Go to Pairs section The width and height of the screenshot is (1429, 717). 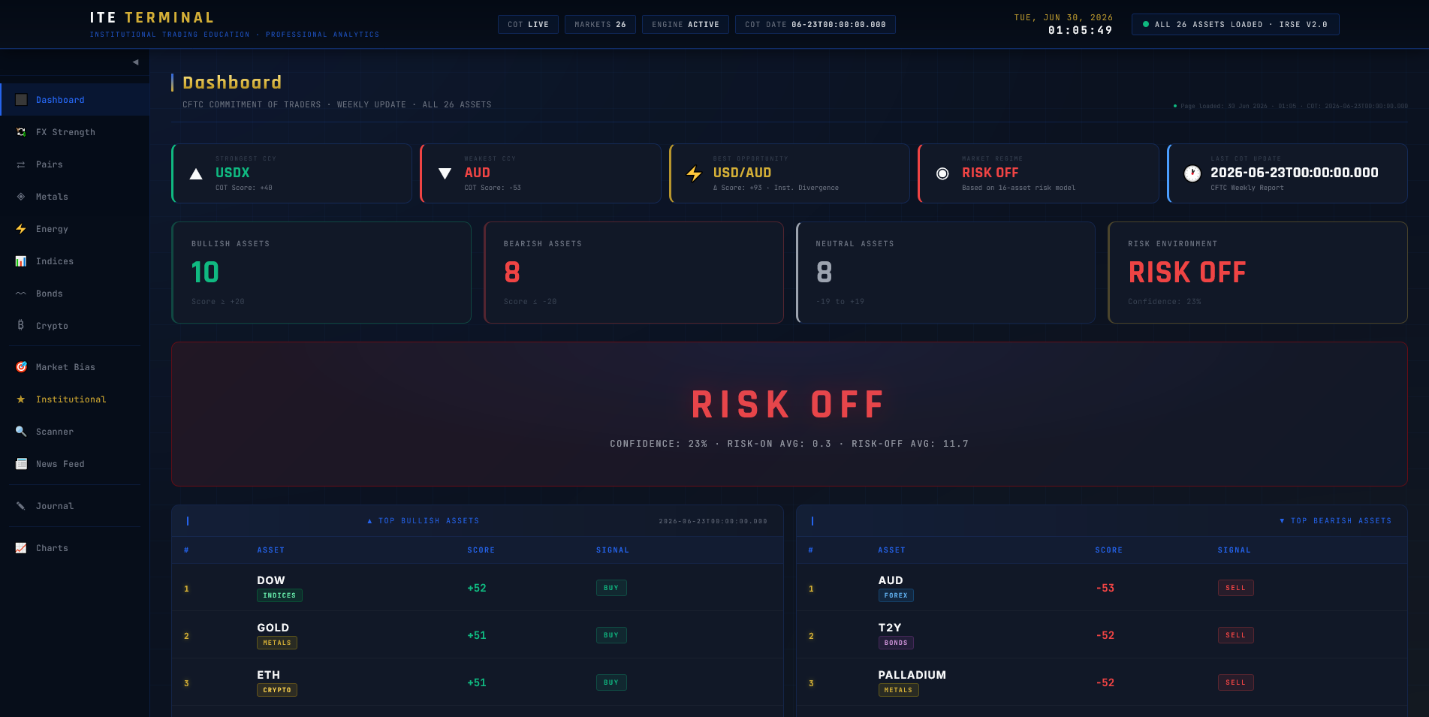tap(75, 164)
